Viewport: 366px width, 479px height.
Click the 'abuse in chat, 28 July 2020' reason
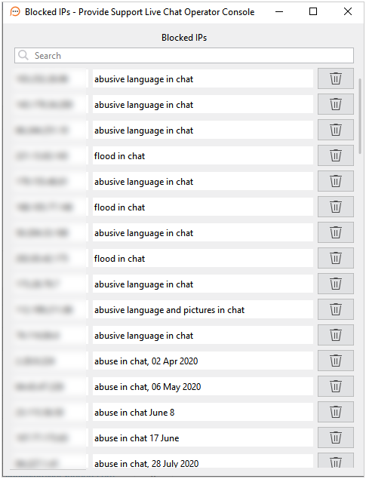203,461
